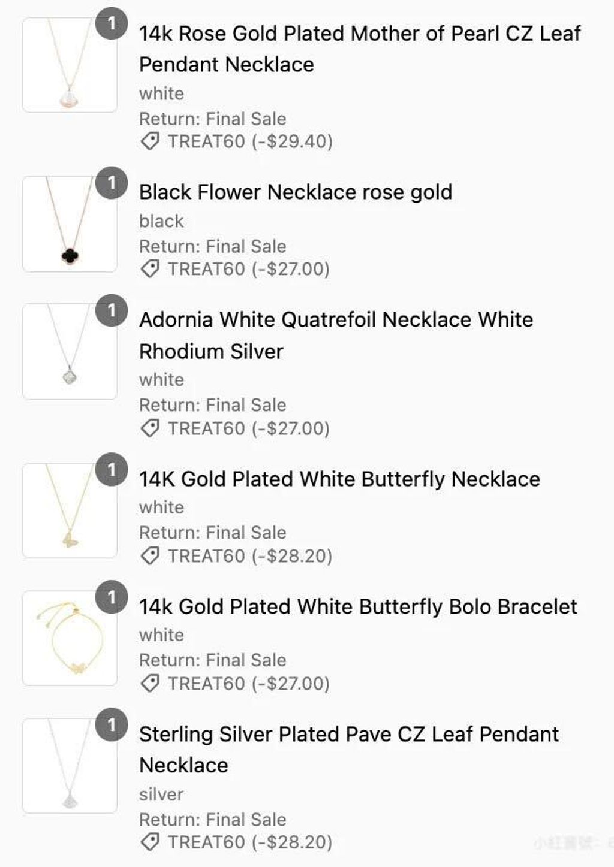
Task: Open the Mother of Pearl Leaf Pendant thumbnail
Action: (x=69, y=65)
